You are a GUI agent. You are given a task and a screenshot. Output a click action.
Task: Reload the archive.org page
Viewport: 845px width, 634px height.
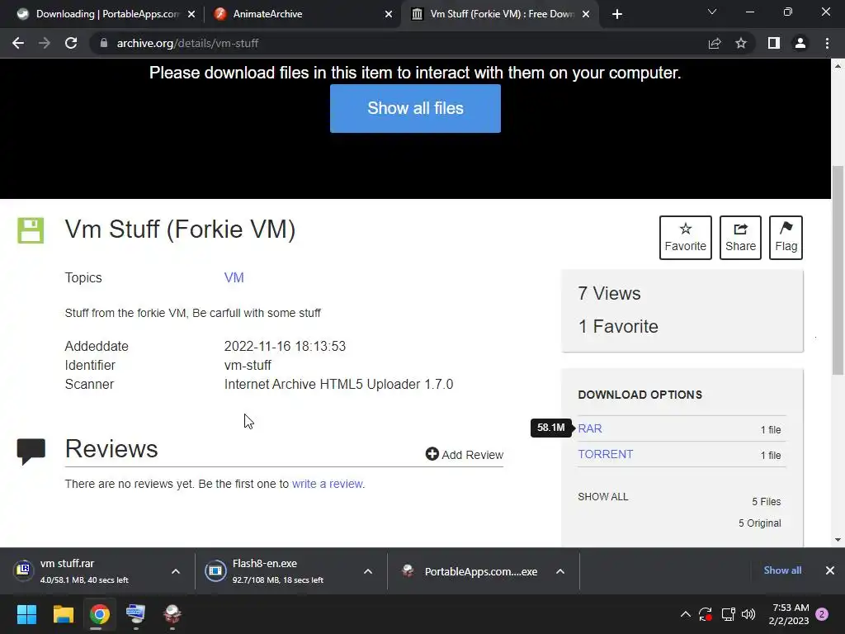(71, 43)
